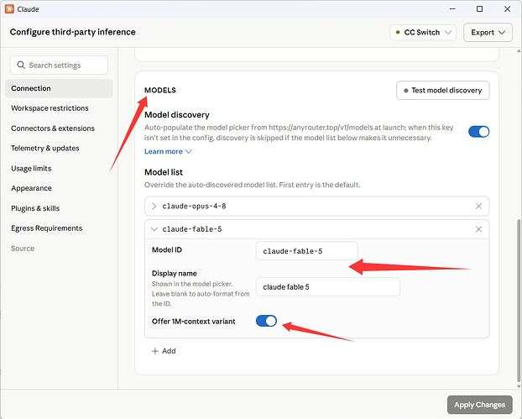The width and height of the screenshot is (522, 419).
Task: Click the MODELS section heading
Action: pyautogui.click(x=160, y=90)
